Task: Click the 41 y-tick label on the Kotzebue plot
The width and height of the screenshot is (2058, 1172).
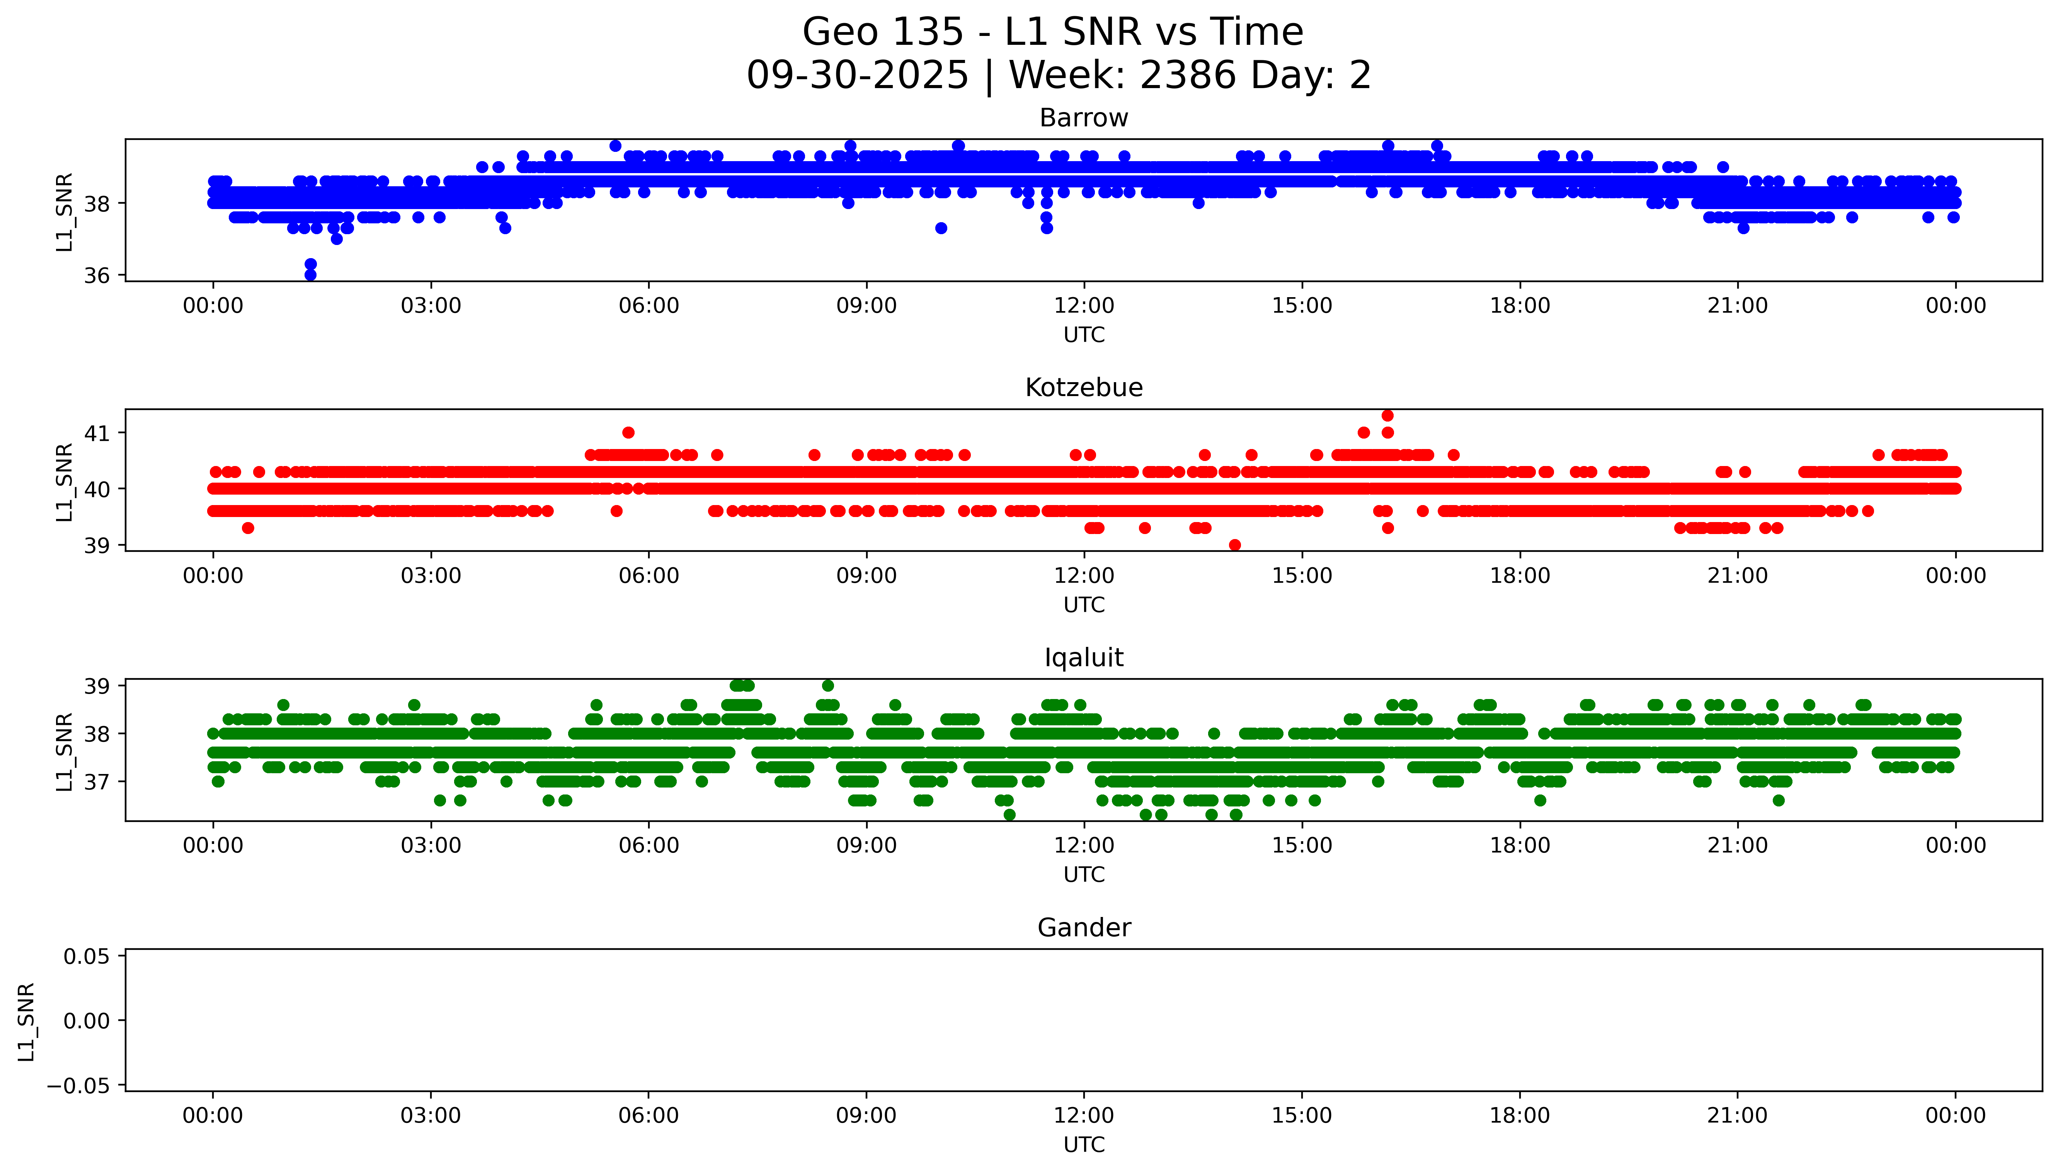Action: pyautogui.click(x=97, y=433)
